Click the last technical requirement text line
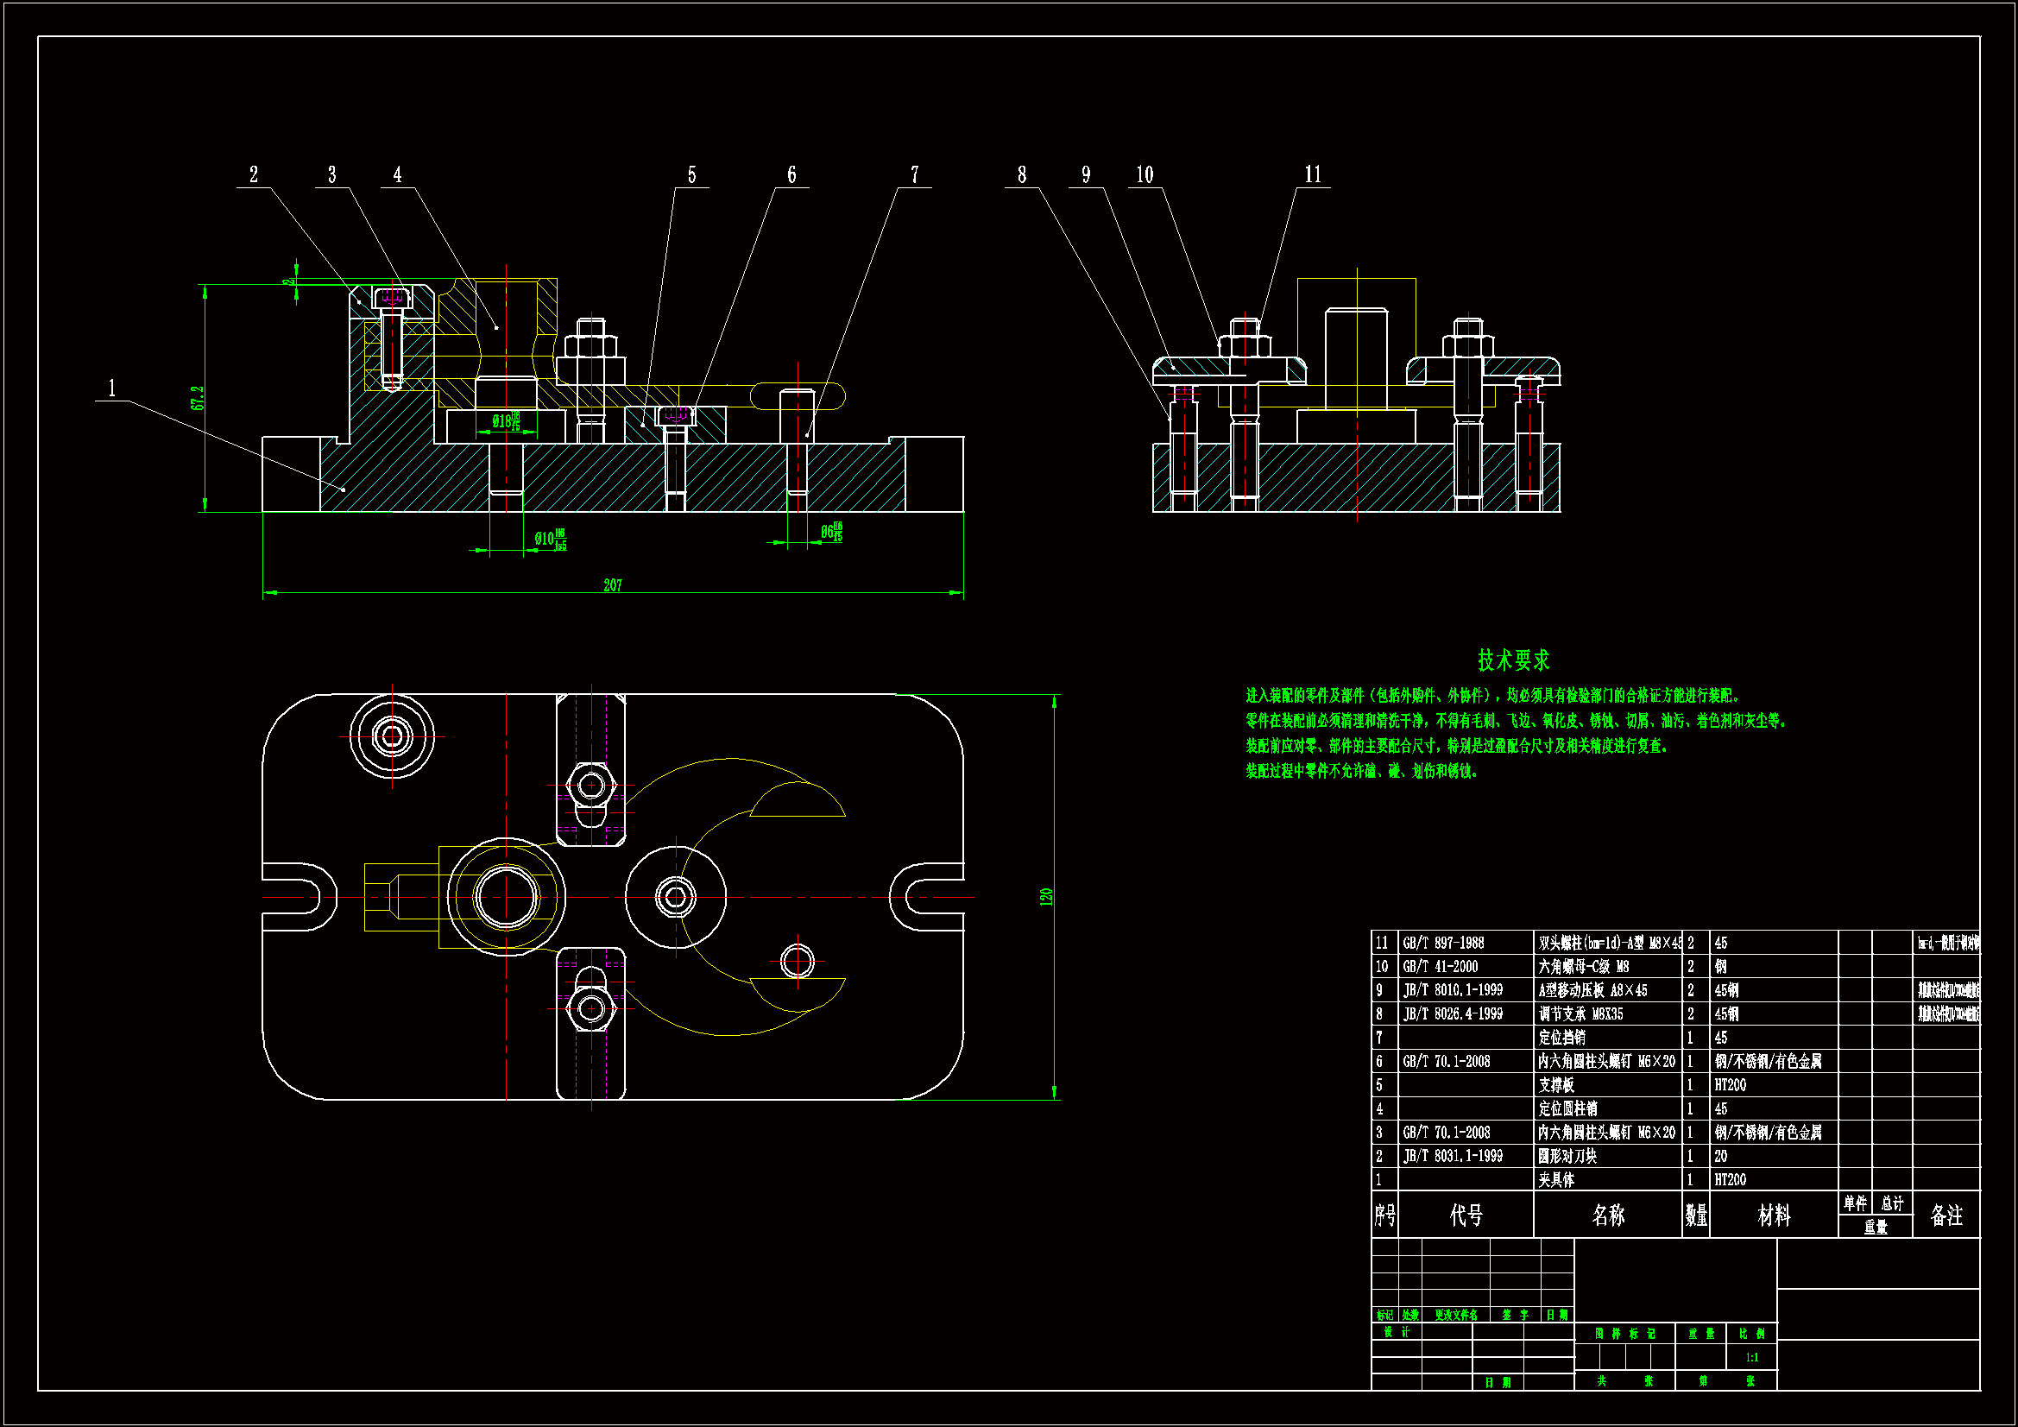Screen dimensions: 2018x1427 point(1361,772)
